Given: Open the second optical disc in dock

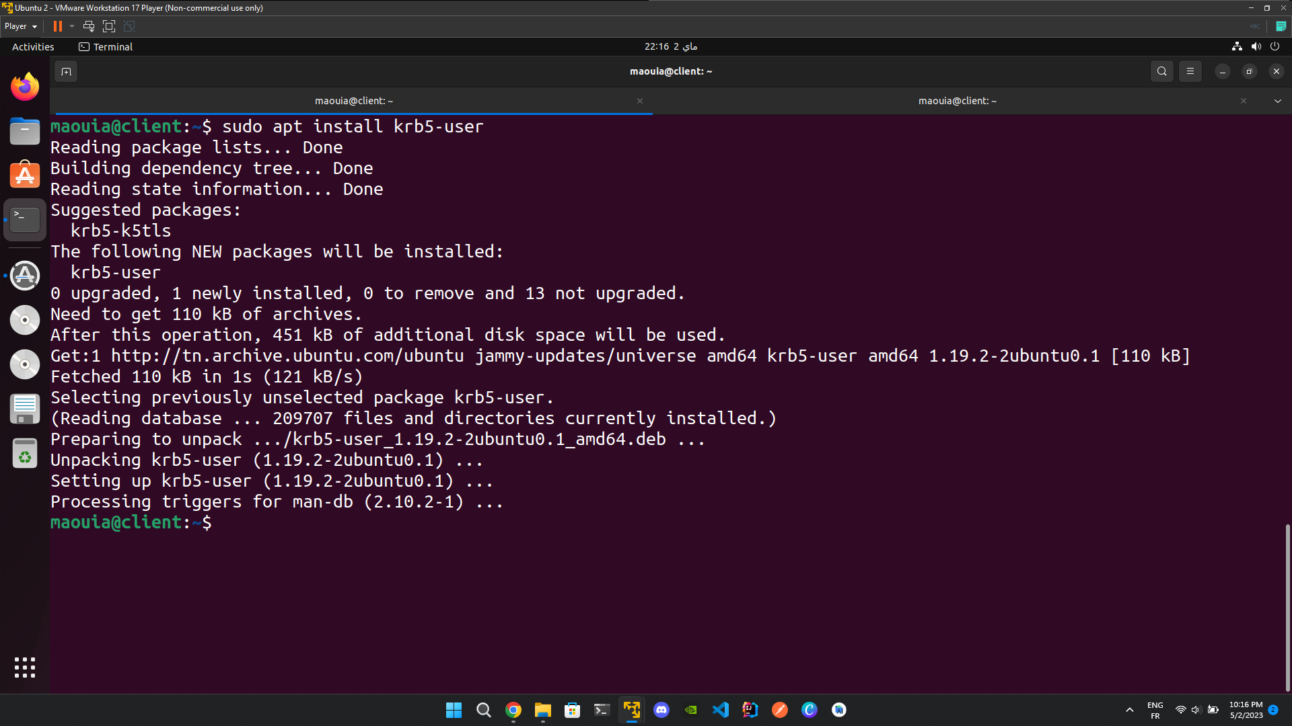Looking at the screenshot, I should tap(25, 364).
